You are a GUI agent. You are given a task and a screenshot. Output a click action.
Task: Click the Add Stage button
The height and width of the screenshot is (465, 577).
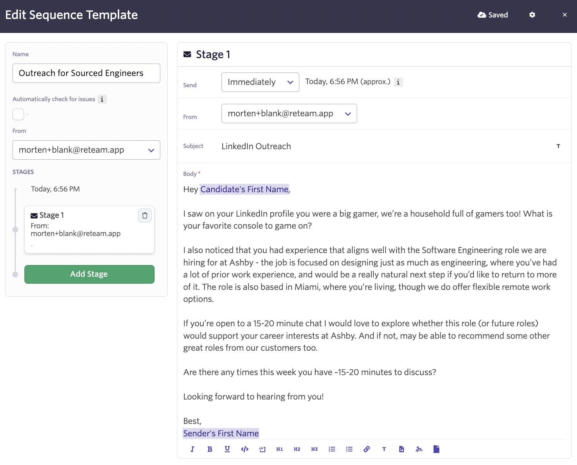(x=89, y=274)
